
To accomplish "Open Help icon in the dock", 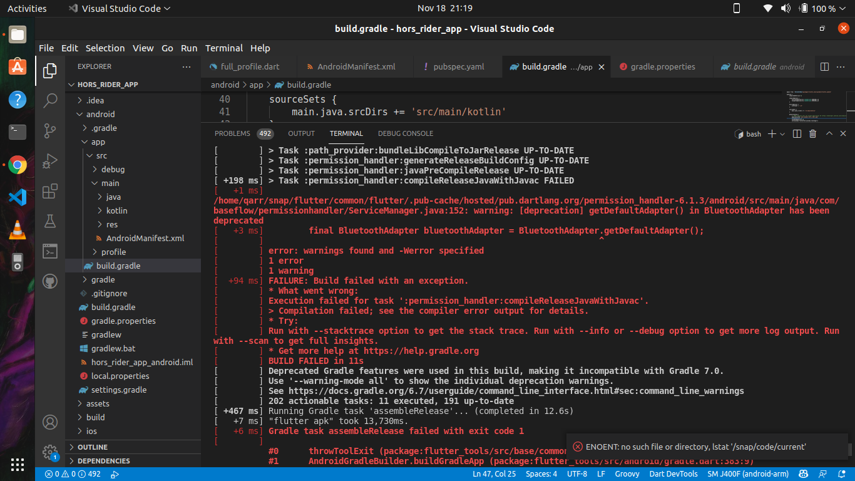I will pyautogui.click(x=18, y=99).
